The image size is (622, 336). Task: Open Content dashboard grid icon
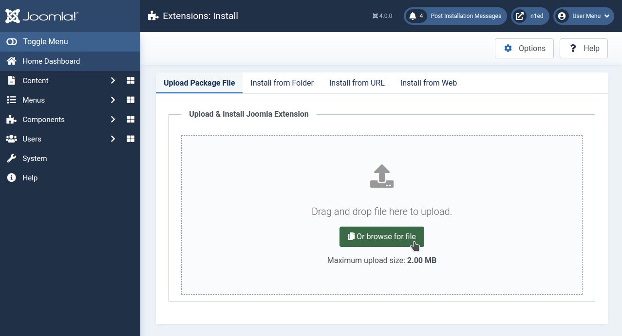[x=131, y=81]
